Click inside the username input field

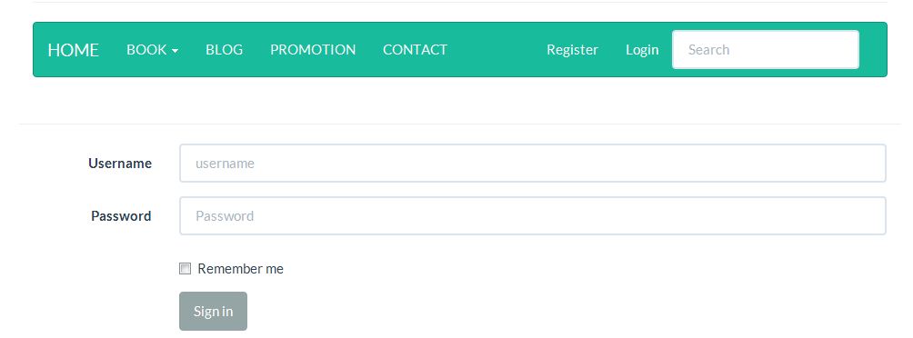[533, 164]
